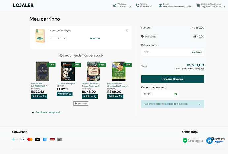
Task: Click the ALEPH coupon code field
Action: click(157, 94)
